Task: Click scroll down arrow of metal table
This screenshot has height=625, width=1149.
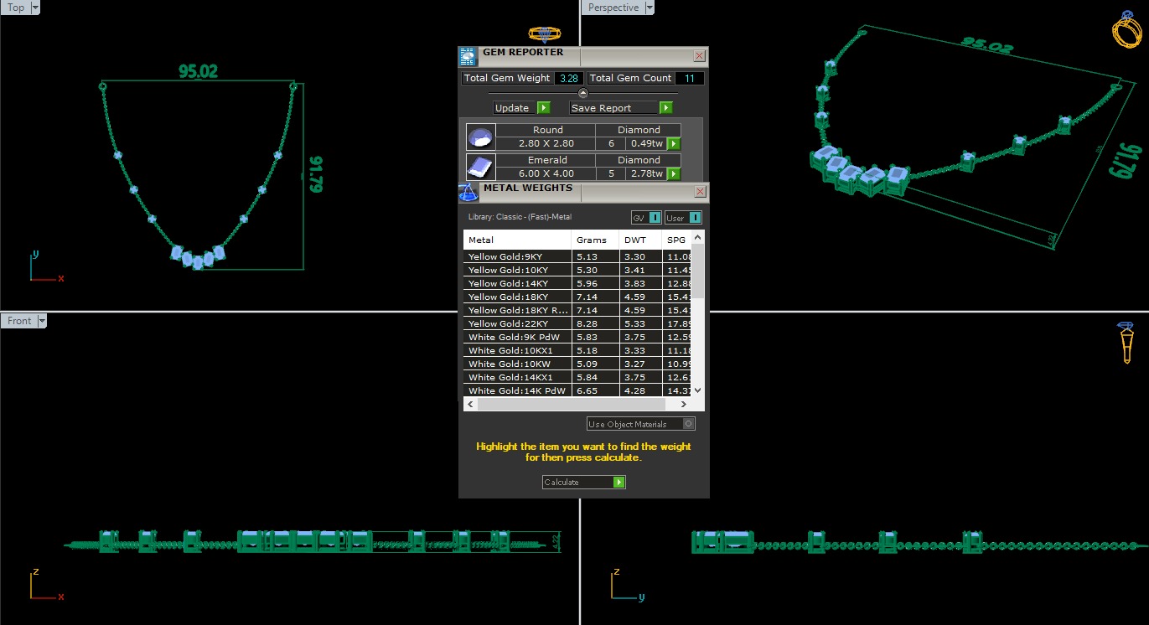Action: pos(699,390)
